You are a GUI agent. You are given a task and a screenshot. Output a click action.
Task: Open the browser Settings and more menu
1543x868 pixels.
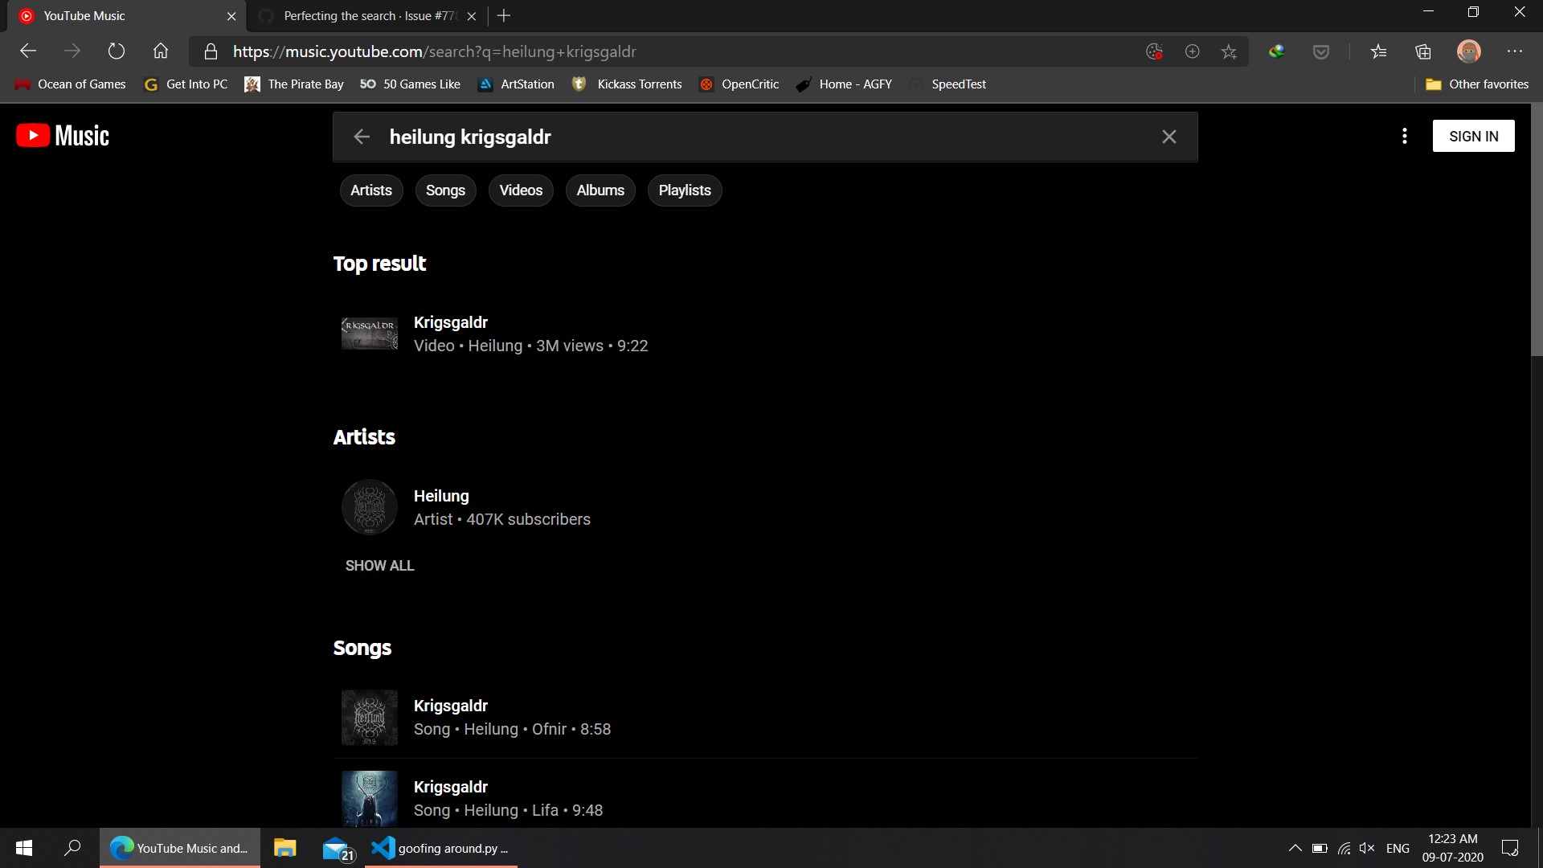tap(1515, 51)
